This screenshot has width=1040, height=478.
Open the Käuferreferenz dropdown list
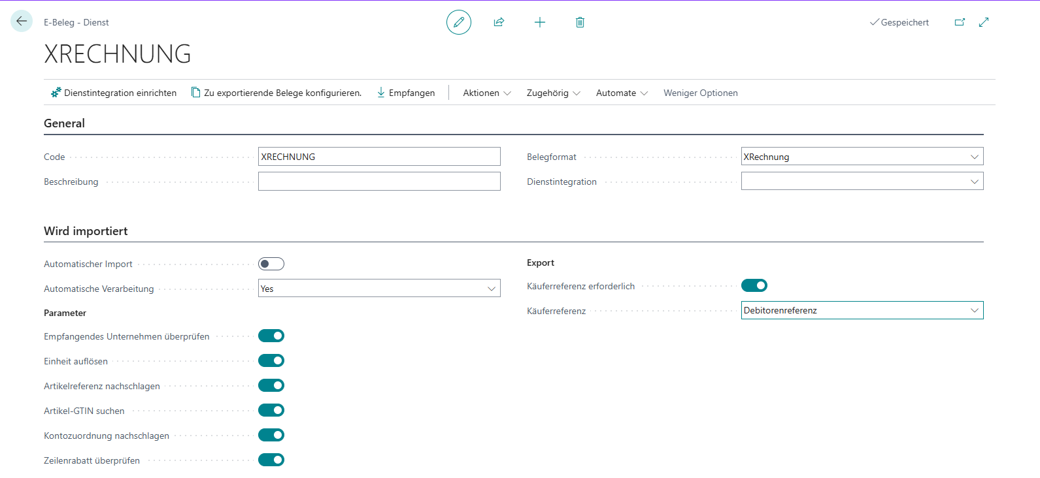pyautogui.click(x=862, y=310)
